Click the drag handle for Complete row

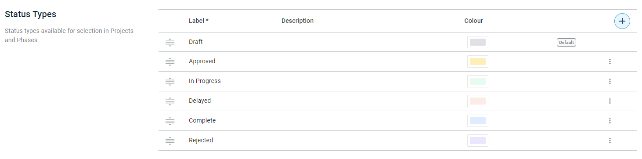[170, 121]
